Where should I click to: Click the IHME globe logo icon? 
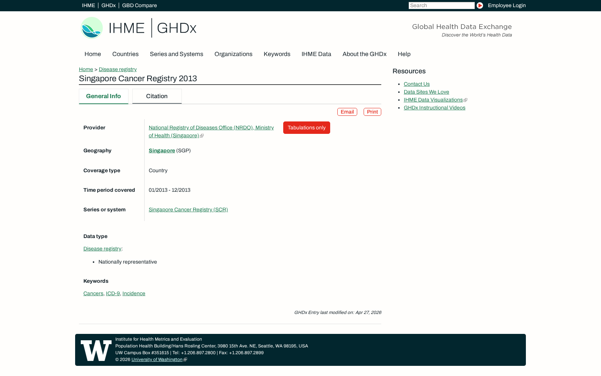92,28
